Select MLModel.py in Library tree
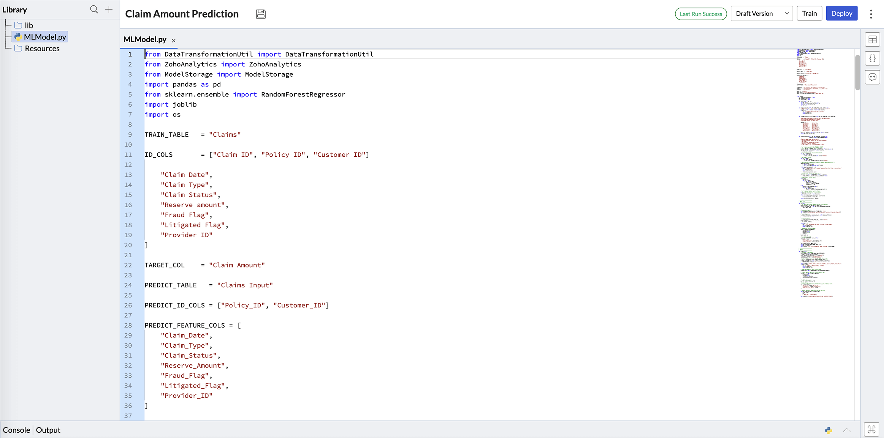 tap(44, 37)
